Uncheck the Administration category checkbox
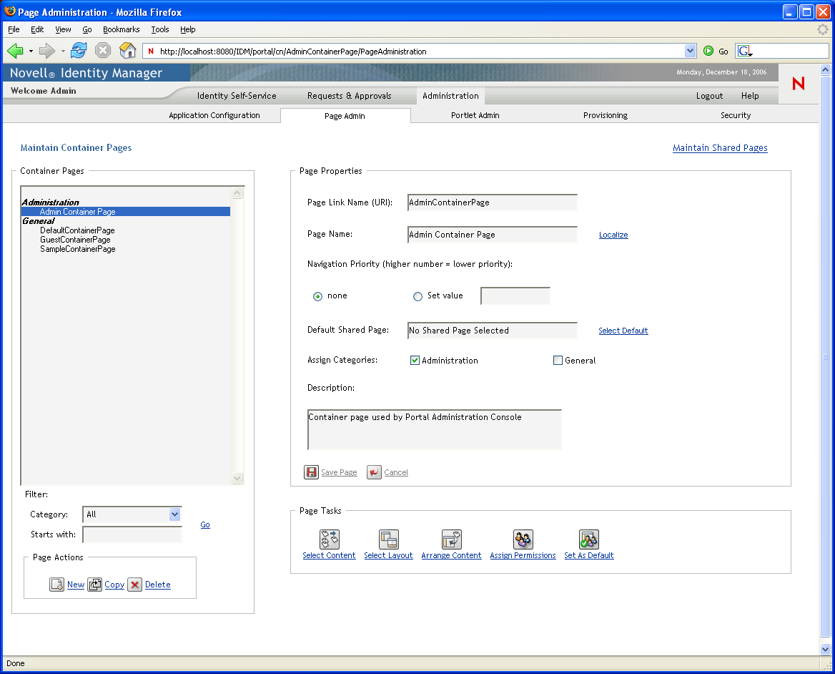835x674 pixels. click(415, 361)
